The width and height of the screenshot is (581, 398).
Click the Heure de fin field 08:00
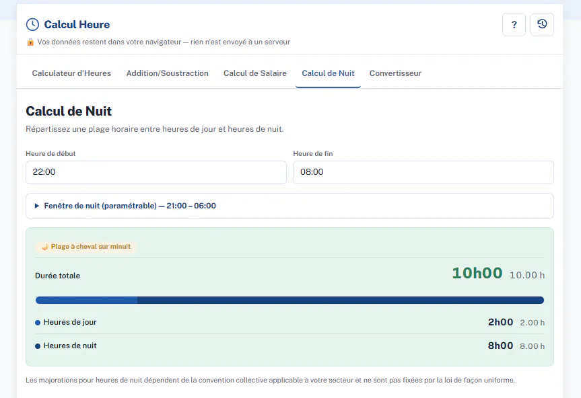[x=423, y=172]
